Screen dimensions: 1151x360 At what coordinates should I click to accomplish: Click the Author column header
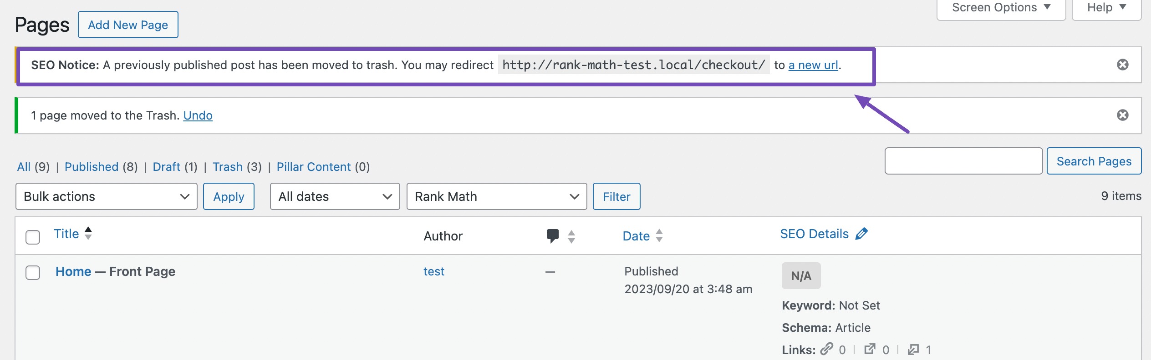443,236
